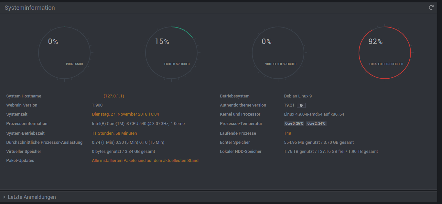The height and width of the screenshot is (204, 442).
Task: Select the Echter Speicher 15% gauge
Action: pos(171,52)
